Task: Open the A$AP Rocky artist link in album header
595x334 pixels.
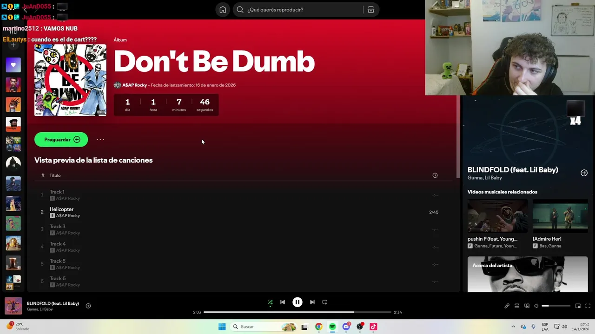Action: click(x=134, y=85)
